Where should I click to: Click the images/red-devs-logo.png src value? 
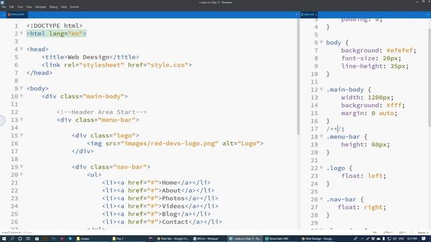point(169,143)
